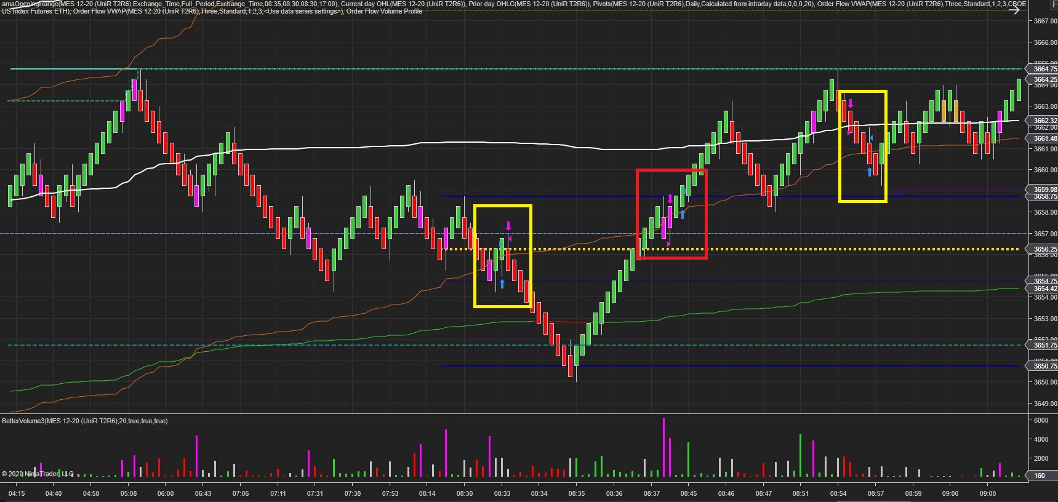
Task: Click the 3658.00 price axis label
Action: click(x=1044, y=212)
